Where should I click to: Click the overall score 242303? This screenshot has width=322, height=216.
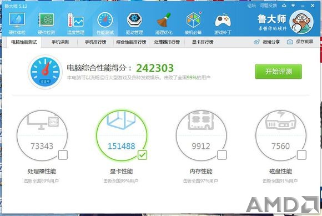pos(155,68)
